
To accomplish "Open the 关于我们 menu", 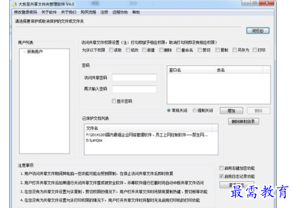I will (68, 12).
